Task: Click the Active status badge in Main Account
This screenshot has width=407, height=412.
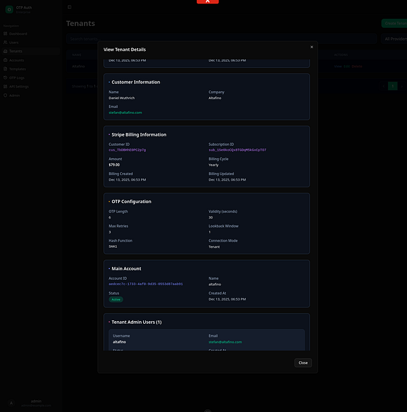Action: tap(116, 299)
